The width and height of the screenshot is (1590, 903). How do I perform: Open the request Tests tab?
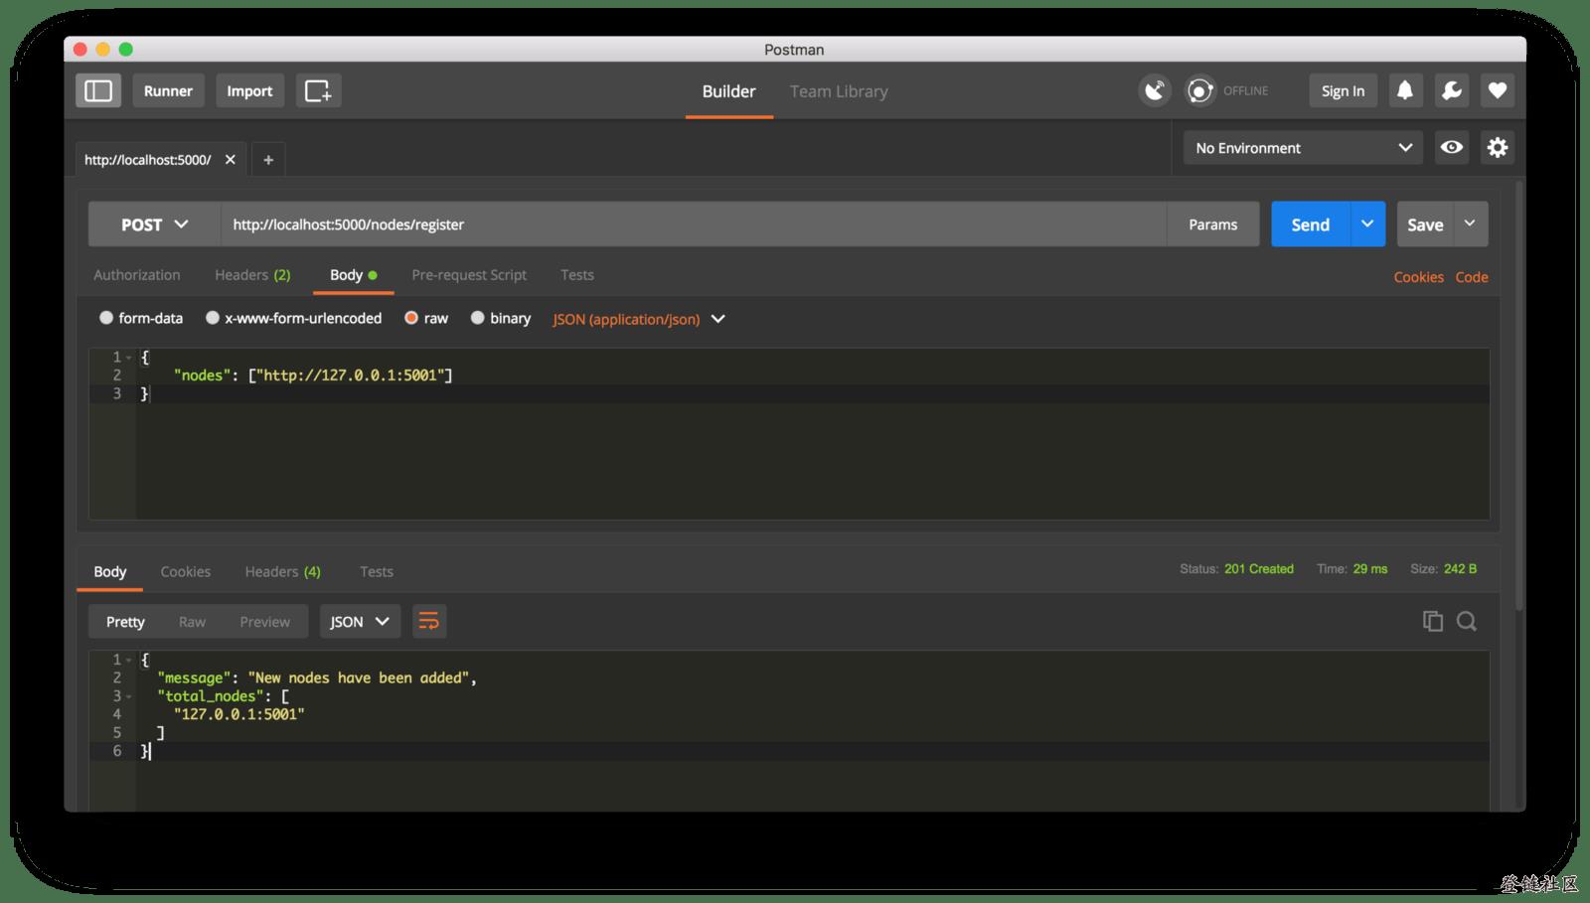[576, 275]
